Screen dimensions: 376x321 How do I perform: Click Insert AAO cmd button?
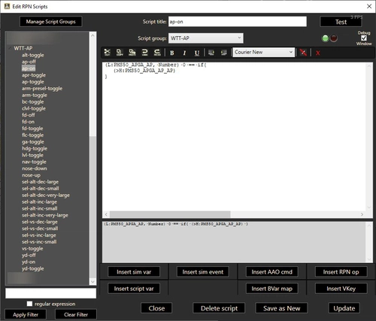(272, 272)
